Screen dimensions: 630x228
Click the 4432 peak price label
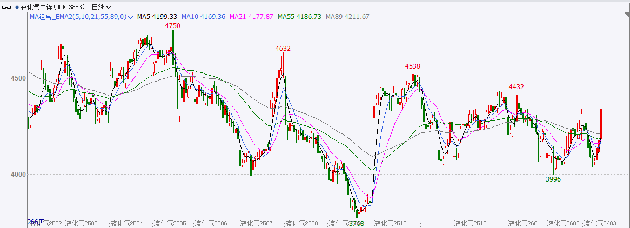pyautogui.click(x=517, y=86)
